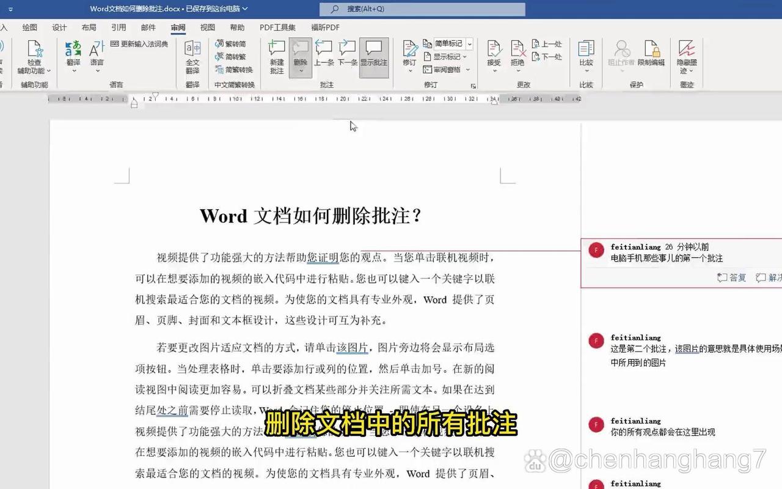
Task: Open the Check Accessibility (检查辅助功能) tool
Action: pos(34,57)
